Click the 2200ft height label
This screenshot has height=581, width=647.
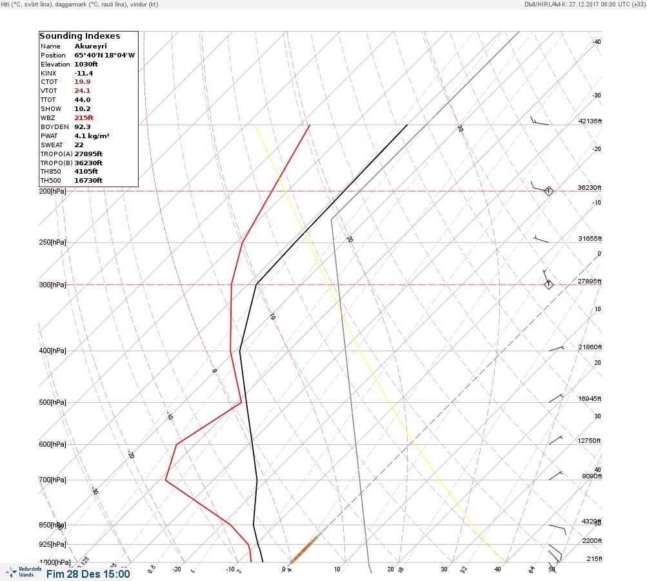point(592,540)
